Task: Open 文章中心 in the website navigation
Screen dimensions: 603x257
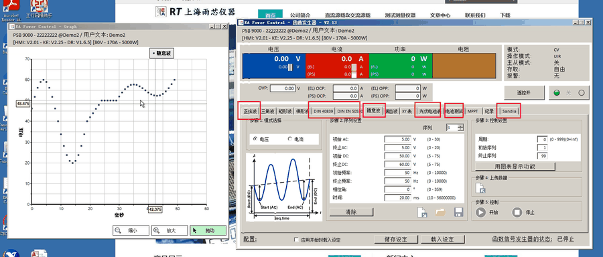Action: click(x=440, y=15)
